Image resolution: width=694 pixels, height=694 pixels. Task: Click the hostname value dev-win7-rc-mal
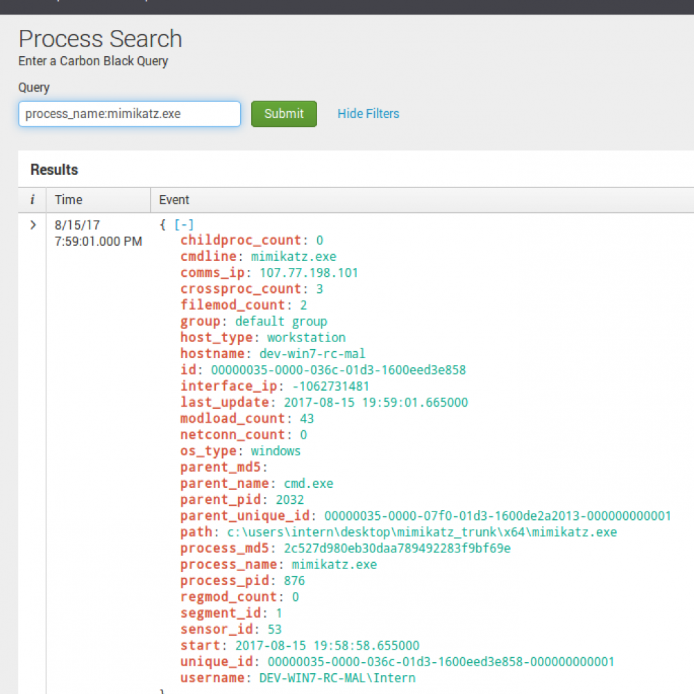click(316, 354)
